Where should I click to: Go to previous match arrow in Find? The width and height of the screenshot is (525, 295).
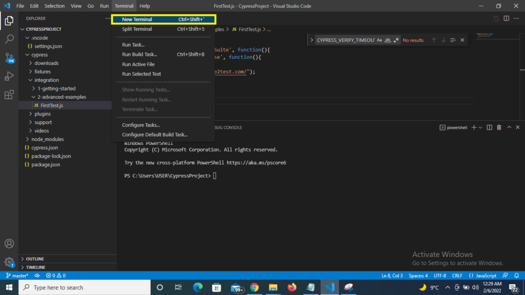434,40
